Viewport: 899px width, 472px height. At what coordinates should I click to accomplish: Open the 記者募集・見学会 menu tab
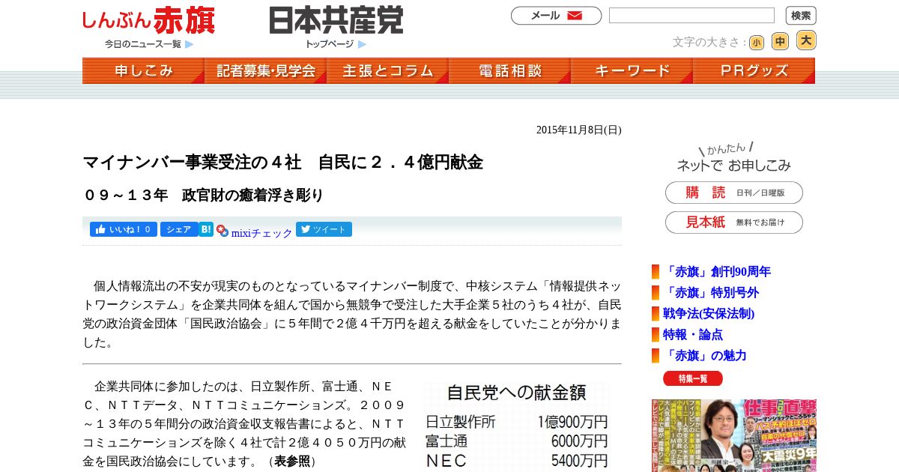click(266, 71)
